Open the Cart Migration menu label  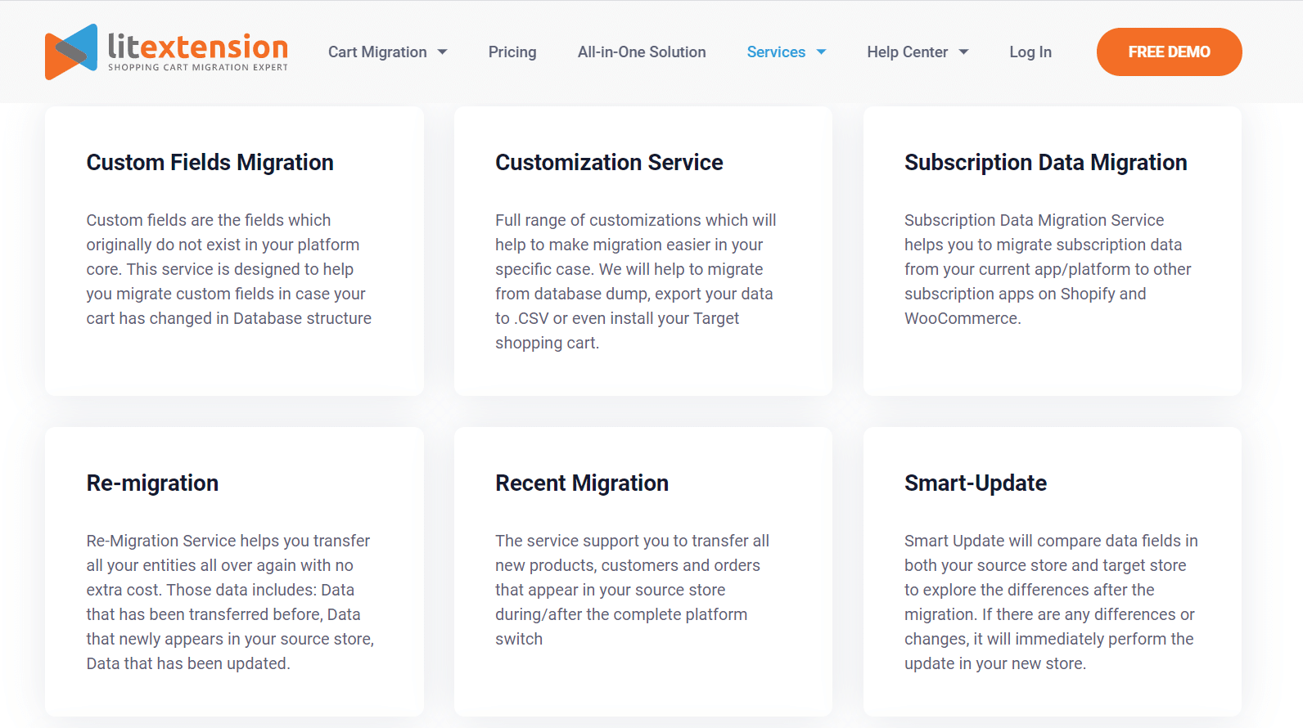[377, 52]
